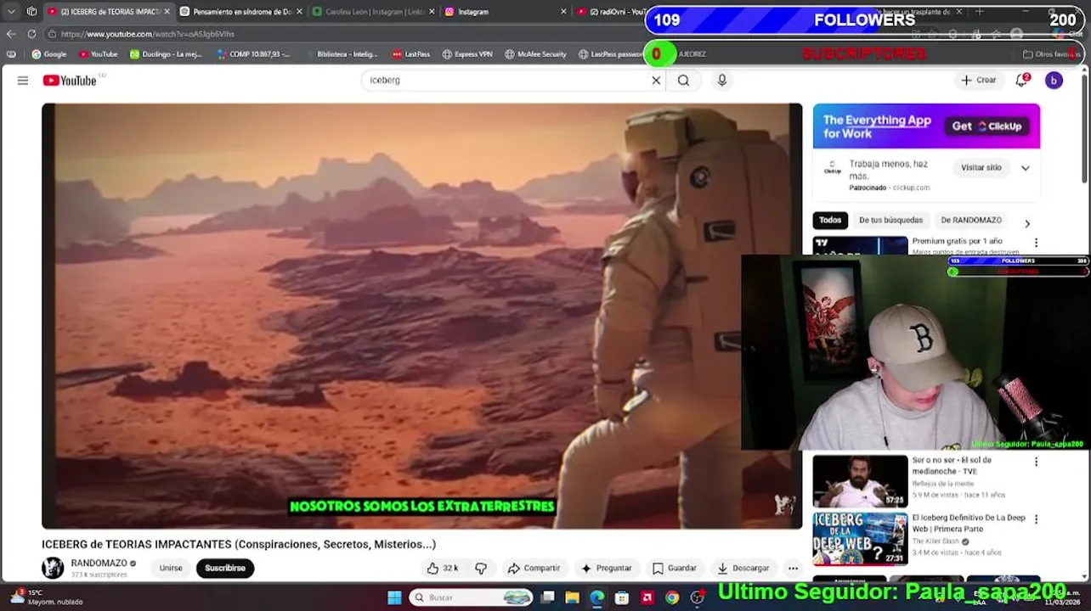The image size is (1091, 611).
Task: Go back with the browser back arrow
Action: (11, 34)
